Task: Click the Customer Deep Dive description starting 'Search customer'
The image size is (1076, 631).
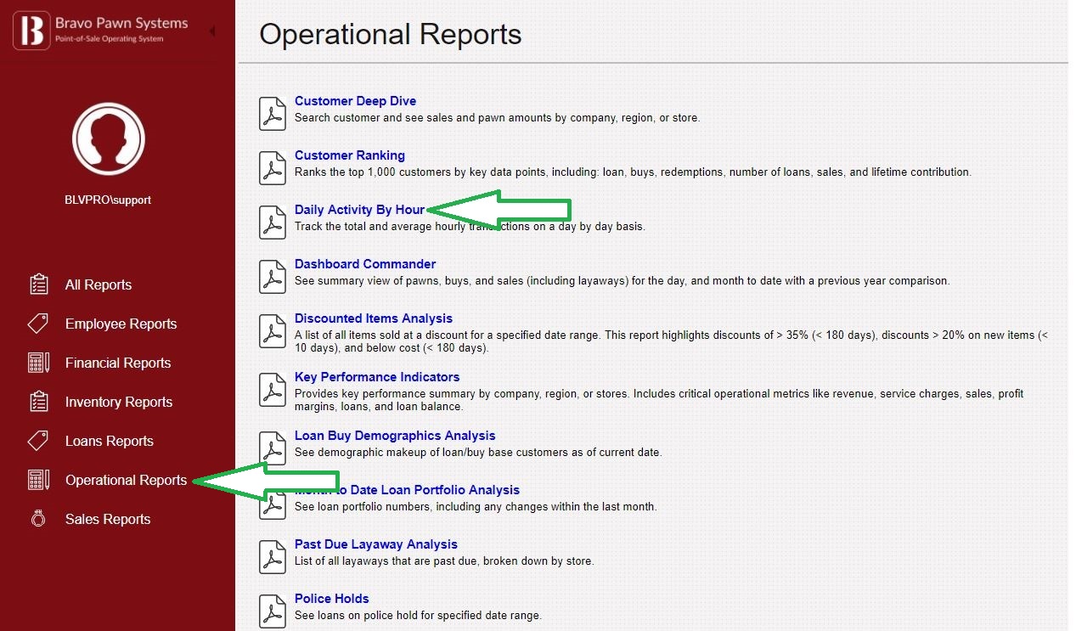Action: (x=498, y=118)
